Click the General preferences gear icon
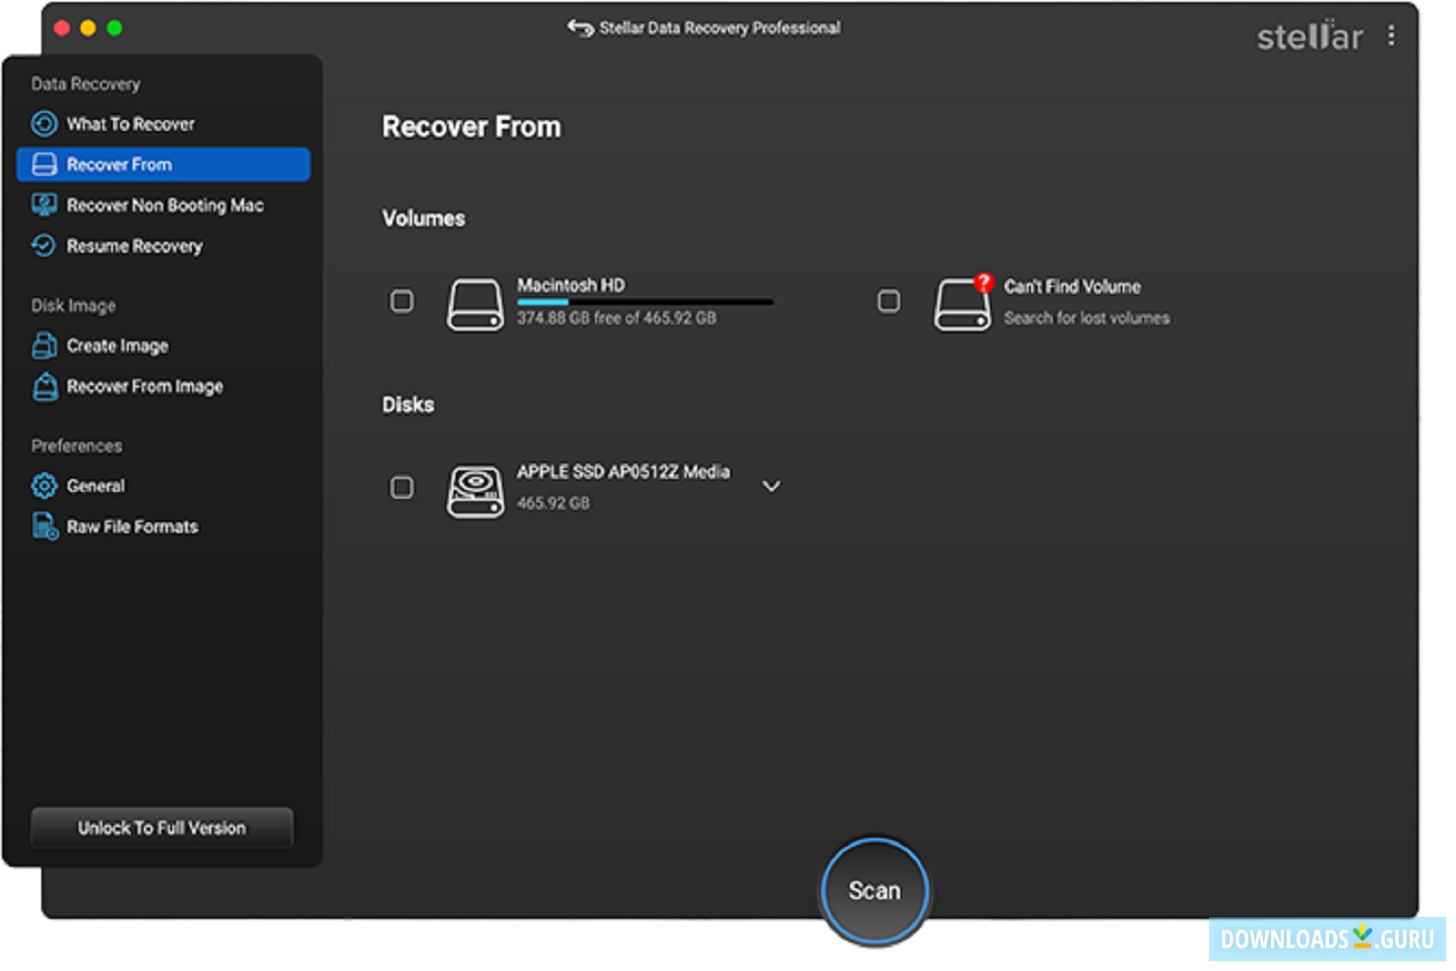The image size is (1456, 971). [x=43, y=485]
